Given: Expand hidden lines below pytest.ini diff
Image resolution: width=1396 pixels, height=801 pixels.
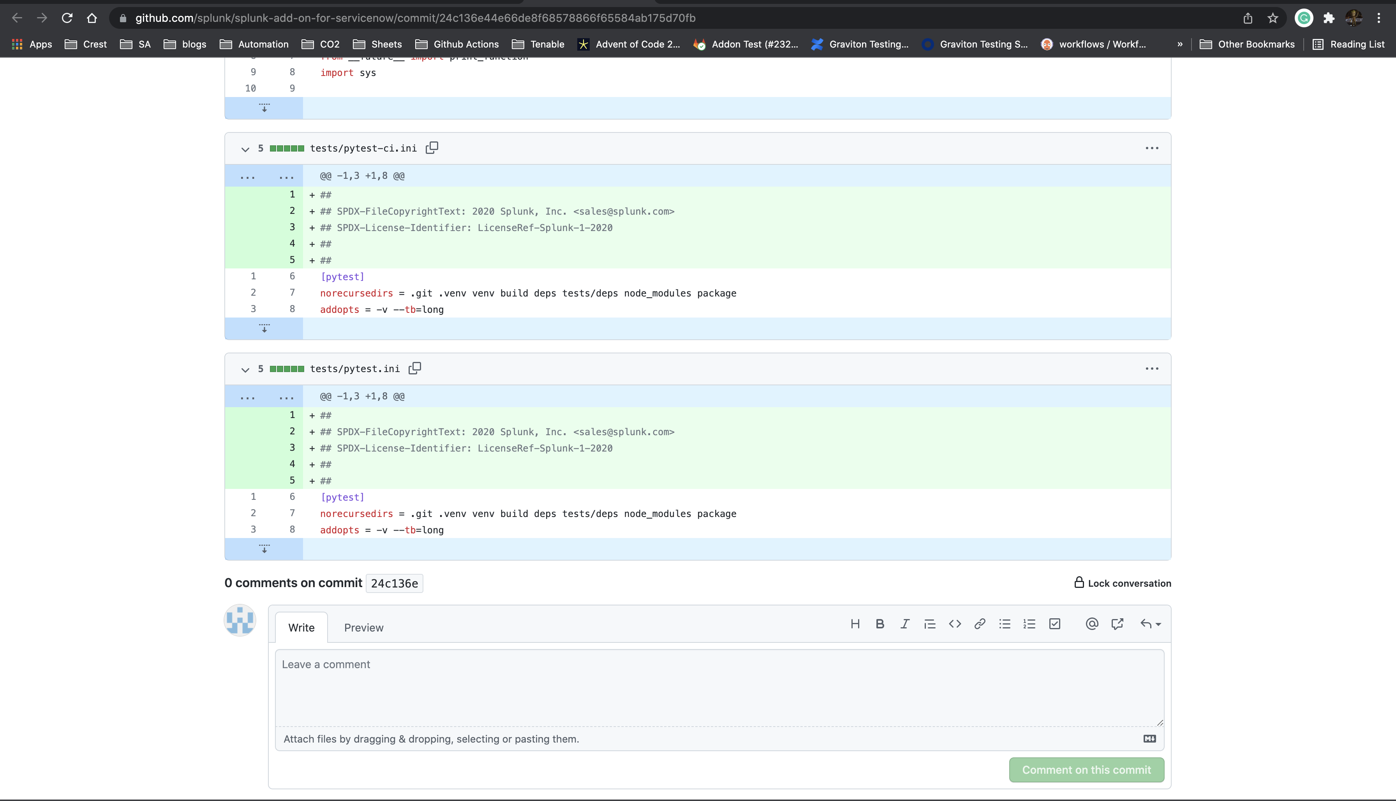Looking at the screenshot, I should point(264,549).
